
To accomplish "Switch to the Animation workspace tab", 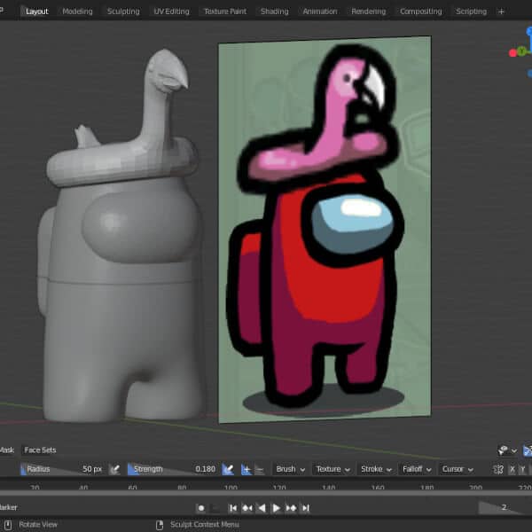I will click(x=320, y=12).
